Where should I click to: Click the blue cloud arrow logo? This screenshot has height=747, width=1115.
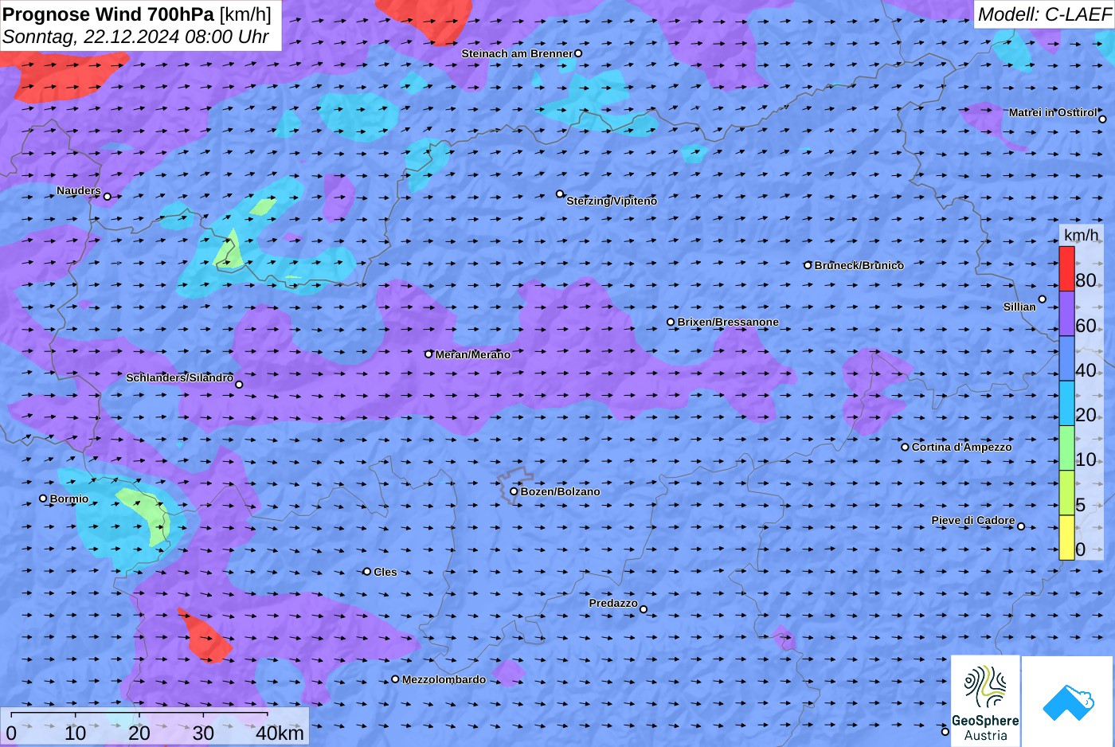pyautogui.click(x=1068, y=702)
